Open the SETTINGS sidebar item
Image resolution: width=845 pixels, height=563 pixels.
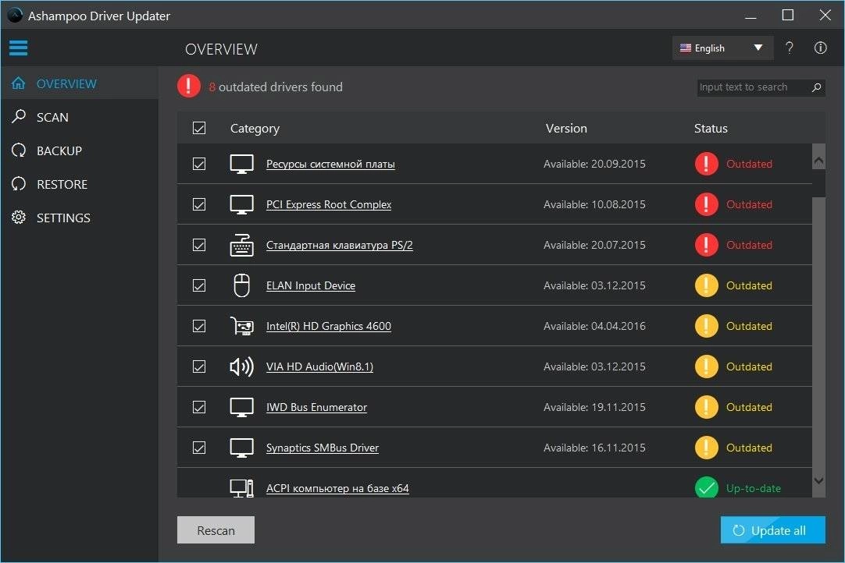coord(79,218)
